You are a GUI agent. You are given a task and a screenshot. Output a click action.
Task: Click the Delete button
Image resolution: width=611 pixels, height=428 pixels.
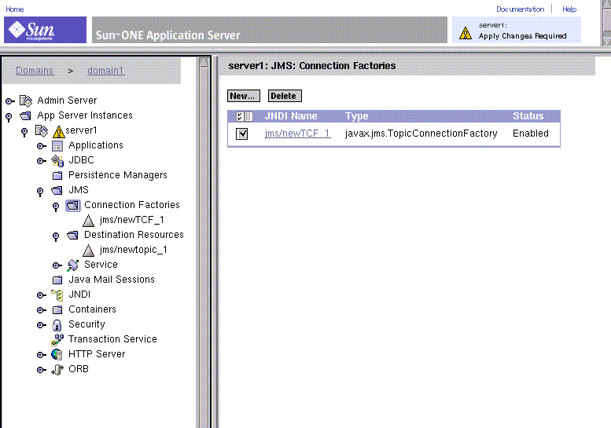[285, 96]
